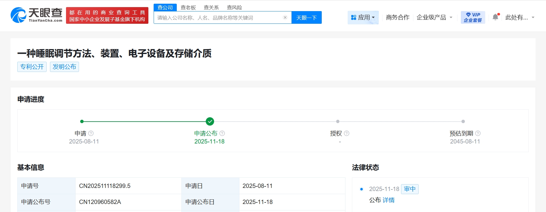Click the green checkmark progress marker
This screenshot has width=546, height=212.
210,122
